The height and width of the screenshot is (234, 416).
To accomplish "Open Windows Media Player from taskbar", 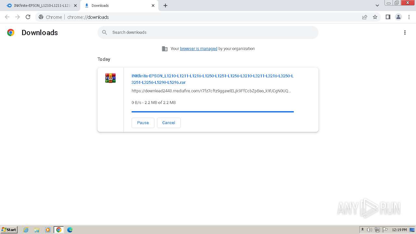I will pyautogui.click(x=48, y=230).
